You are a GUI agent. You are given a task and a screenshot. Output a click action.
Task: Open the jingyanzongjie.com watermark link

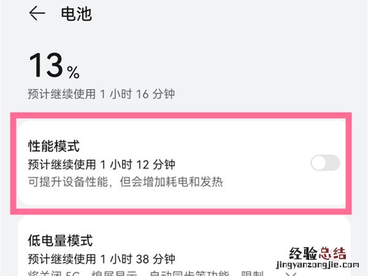[316, 267]
